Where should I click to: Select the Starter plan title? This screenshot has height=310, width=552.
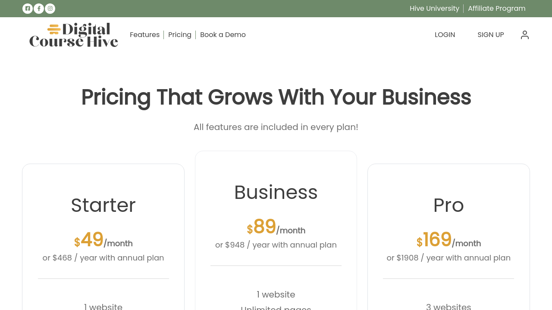point(103,205)
